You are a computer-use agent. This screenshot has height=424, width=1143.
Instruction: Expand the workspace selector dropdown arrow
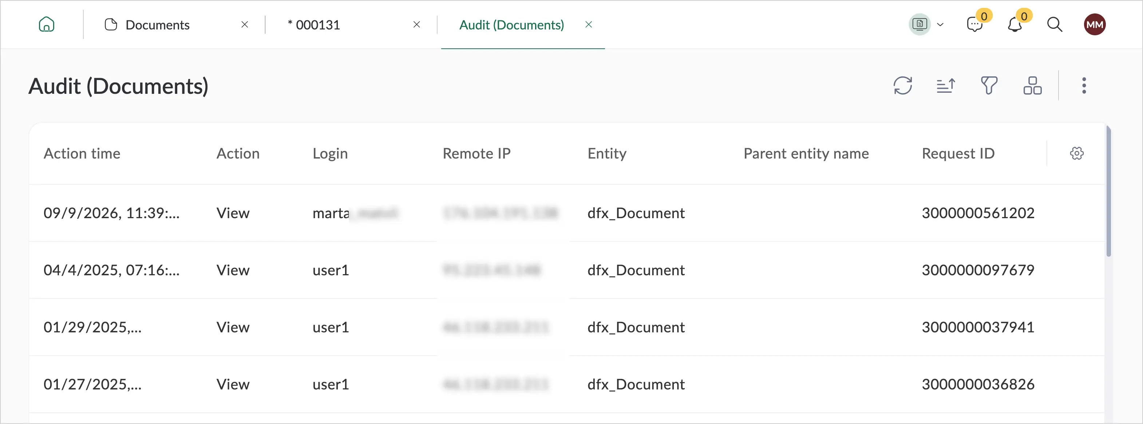tap(940, 24)
